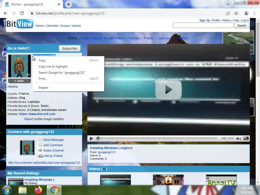Click the Send Message envelope icon

(x=40, y=140)
